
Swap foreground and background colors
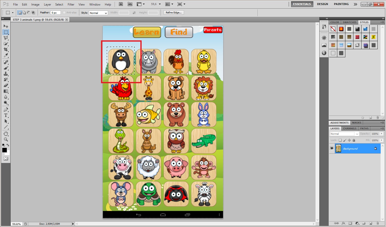pyautogui.click(x=8, y=145)
